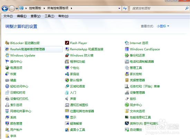Click 控制面板 in the address breadcrumb
The image size is (190, 139).
pyautogui.click(x=35, y=8)
